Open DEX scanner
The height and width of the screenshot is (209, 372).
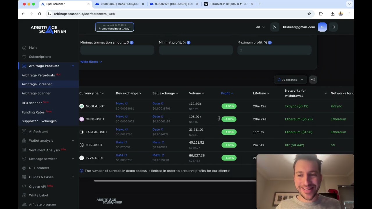tap(32, 103)
